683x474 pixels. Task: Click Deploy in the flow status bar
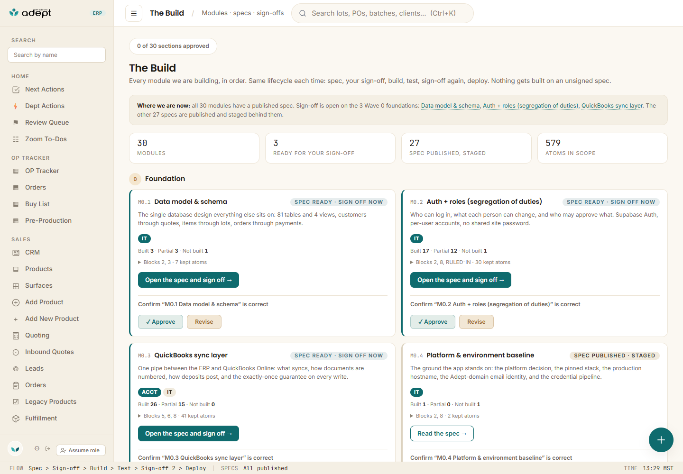point(196,468)
